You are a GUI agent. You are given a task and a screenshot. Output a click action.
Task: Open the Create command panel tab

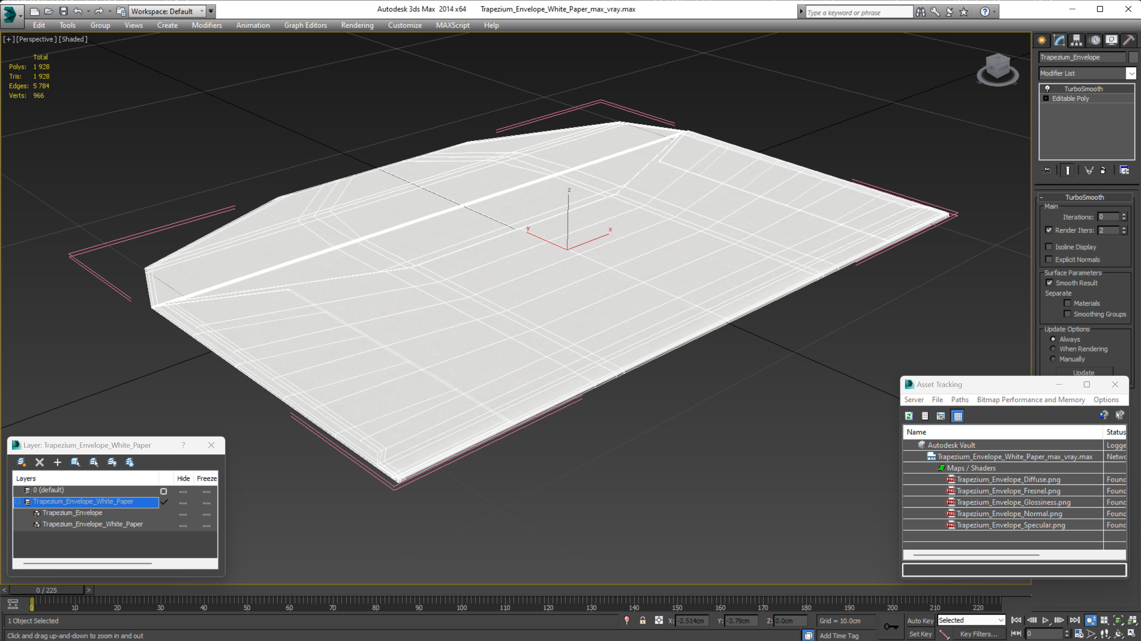[1042, 40]
